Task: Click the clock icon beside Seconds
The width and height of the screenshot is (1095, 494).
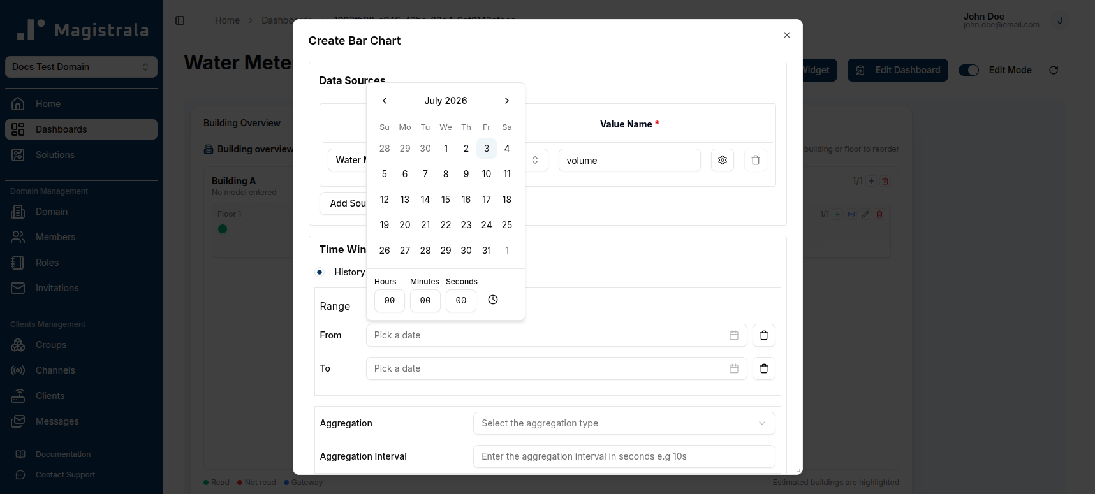Action: 493,300
